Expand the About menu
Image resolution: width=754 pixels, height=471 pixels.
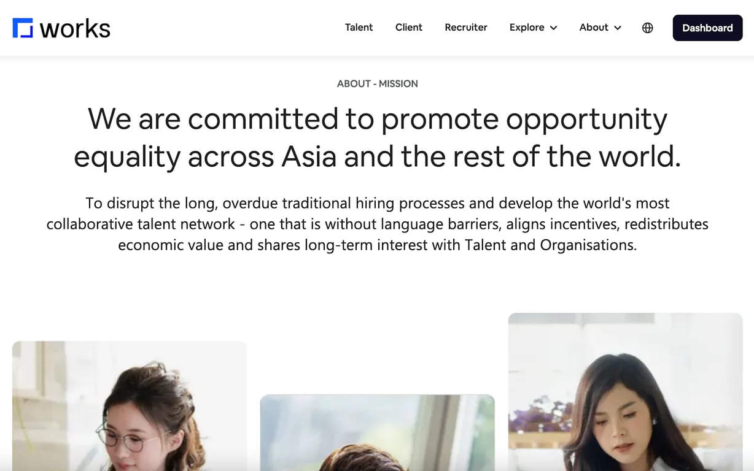[x=600, y=28]
